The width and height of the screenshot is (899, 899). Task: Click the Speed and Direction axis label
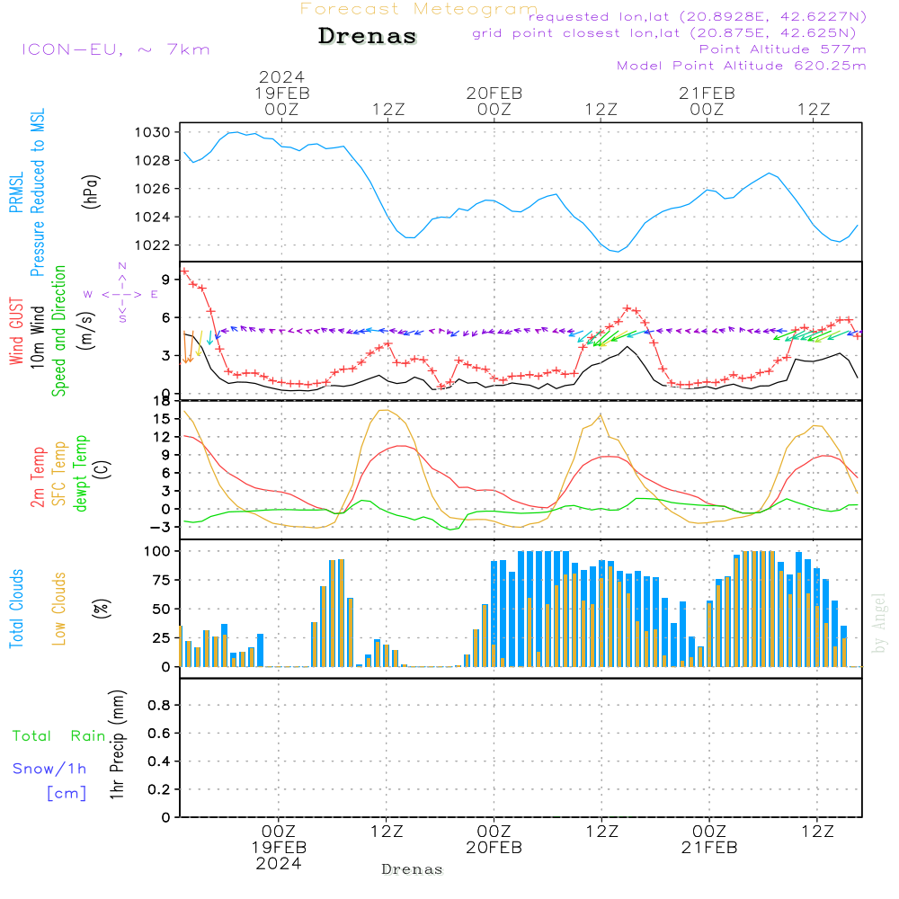pyautogui.click(x=59, y=331)
